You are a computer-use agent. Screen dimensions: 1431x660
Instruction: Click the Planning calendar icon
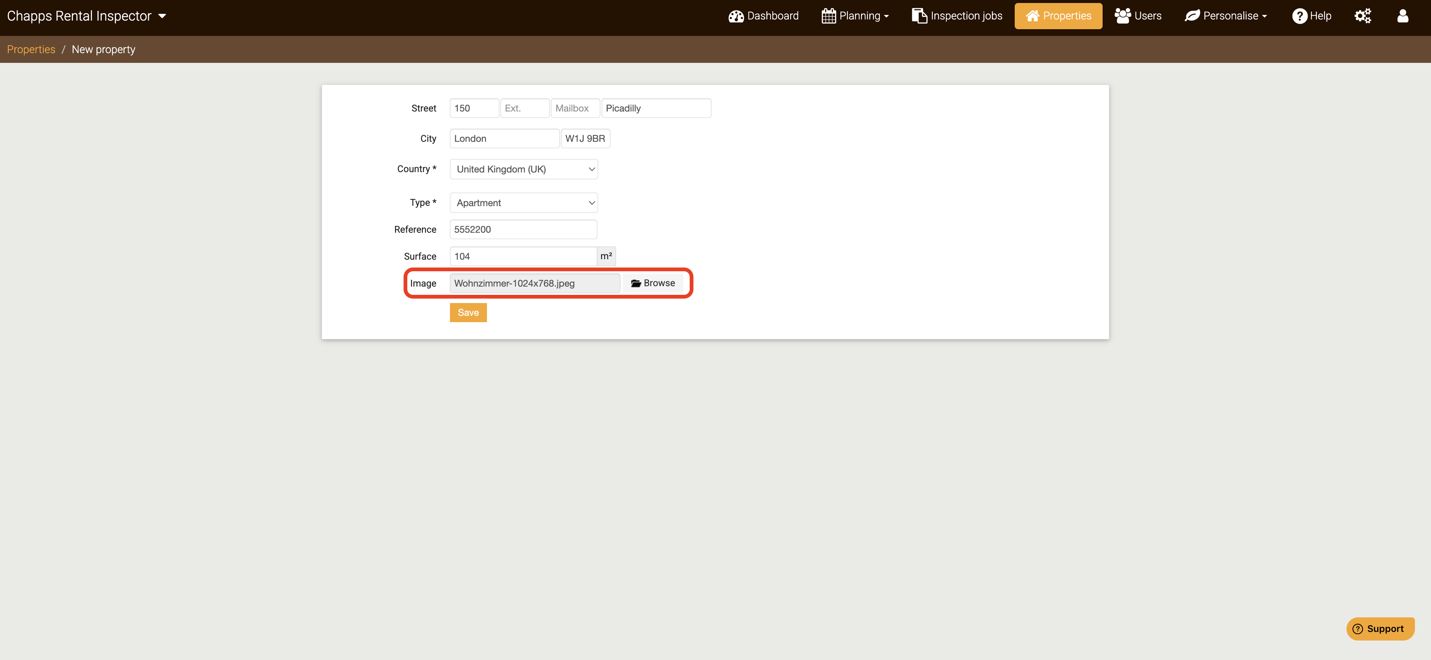[828, 16]
